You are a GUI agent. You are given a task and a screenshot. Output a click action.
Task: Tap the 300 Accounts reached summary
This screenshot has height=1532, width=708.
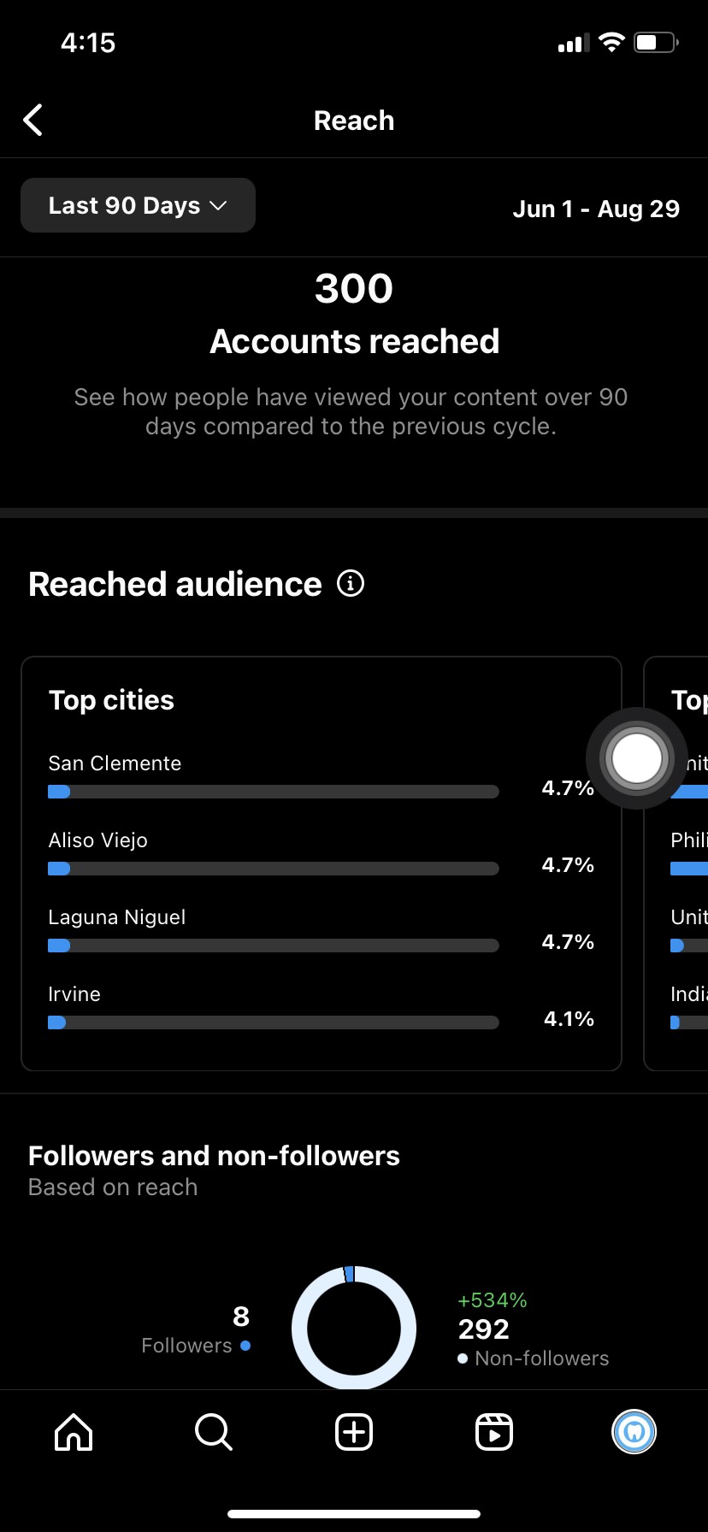(x=354, y=315)
